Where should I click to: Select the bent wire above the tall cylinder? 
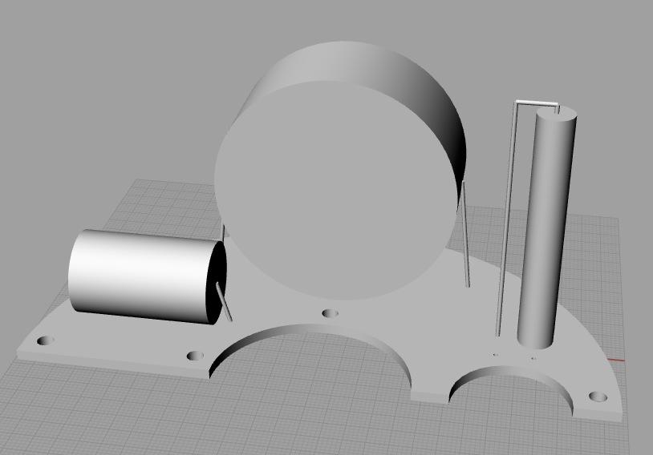tap(536, 103)
